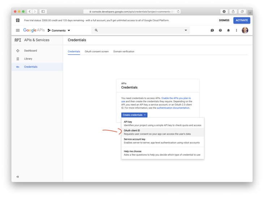The height and width of the screenshot is (197, 264).
Task: Toggle the Safari sidebar button
Action: (x=43, y=12)
